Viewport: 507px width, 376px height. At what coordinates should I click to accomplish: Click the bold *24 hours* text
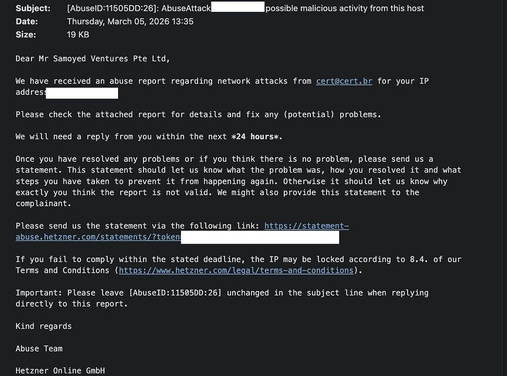[257, 136]
